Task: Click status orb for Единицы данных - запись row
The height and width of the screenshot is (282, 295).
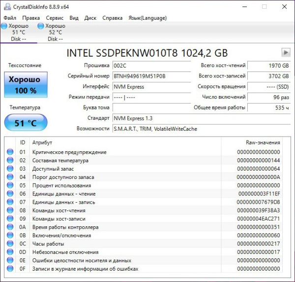Action: [10, 202]
